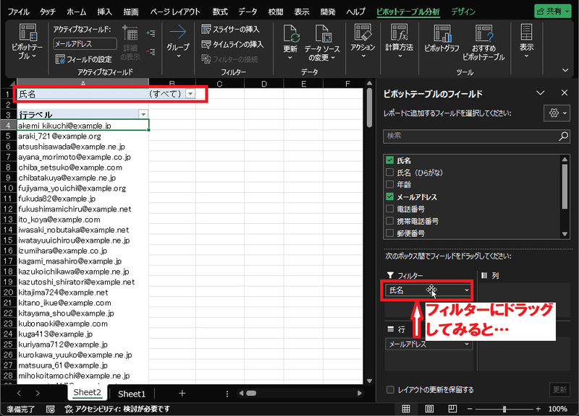
Task: Check the 携帯電話番号 field checkbox
Action: pyautogui.click(x=389, y=221)
